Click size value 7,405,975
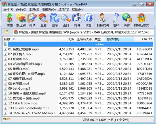 [66, 98]
